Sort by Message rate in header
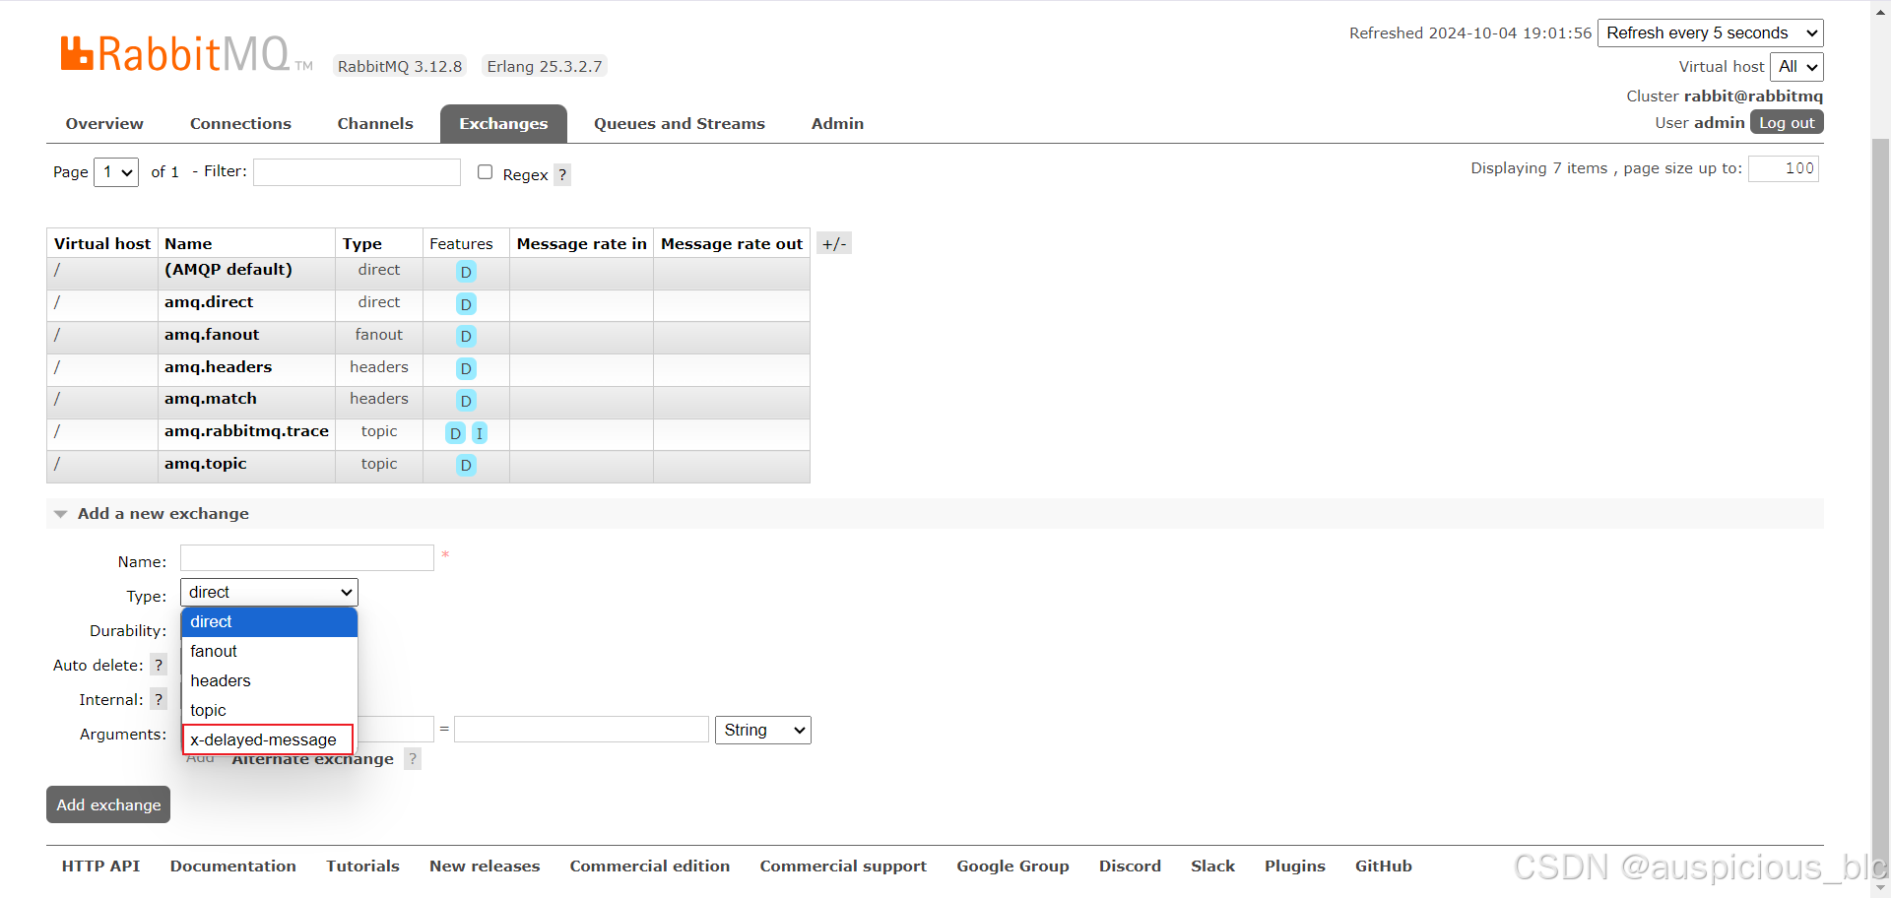Screen dimensions: 1891x898 pos(582,243)
